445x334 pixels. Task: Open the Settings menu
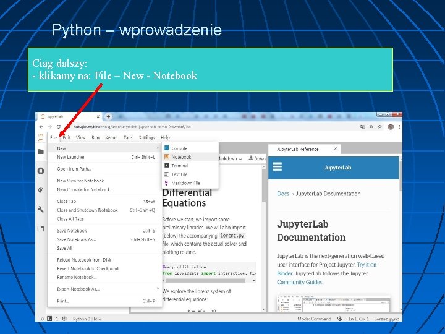[146, 137]
